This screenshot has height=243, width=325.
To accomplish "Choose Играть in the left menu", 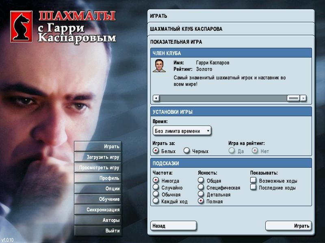I will 98,147.
